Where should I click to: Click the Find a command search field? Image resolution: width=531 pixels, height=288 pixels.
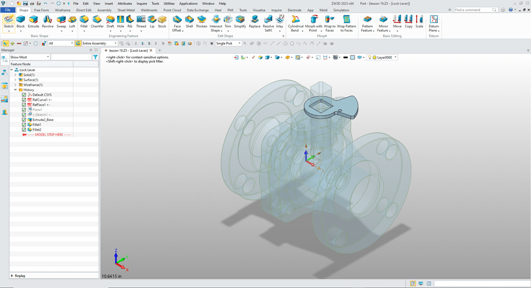(x=473, y=10)
